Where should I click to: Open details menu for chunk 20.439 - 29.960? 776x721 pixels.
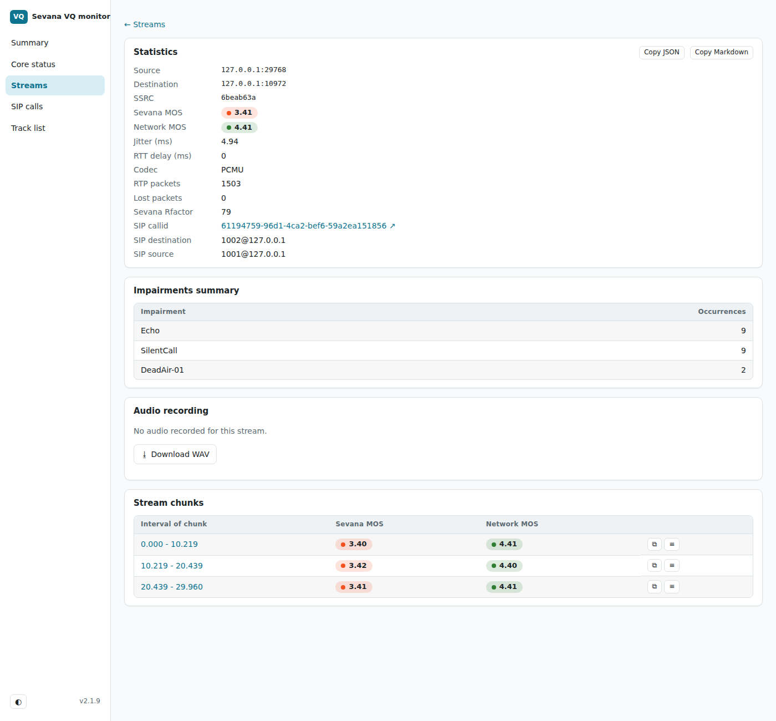click(x=672, y=587)
